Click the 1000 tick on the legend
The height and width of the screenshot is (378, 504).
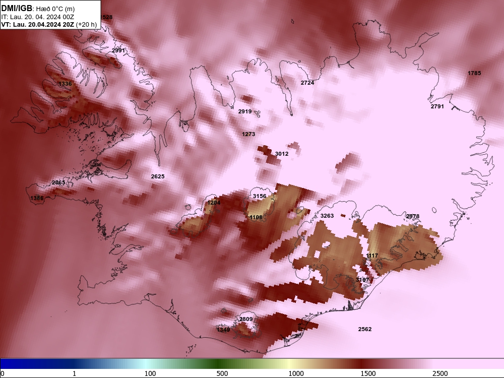coord(296,373)
